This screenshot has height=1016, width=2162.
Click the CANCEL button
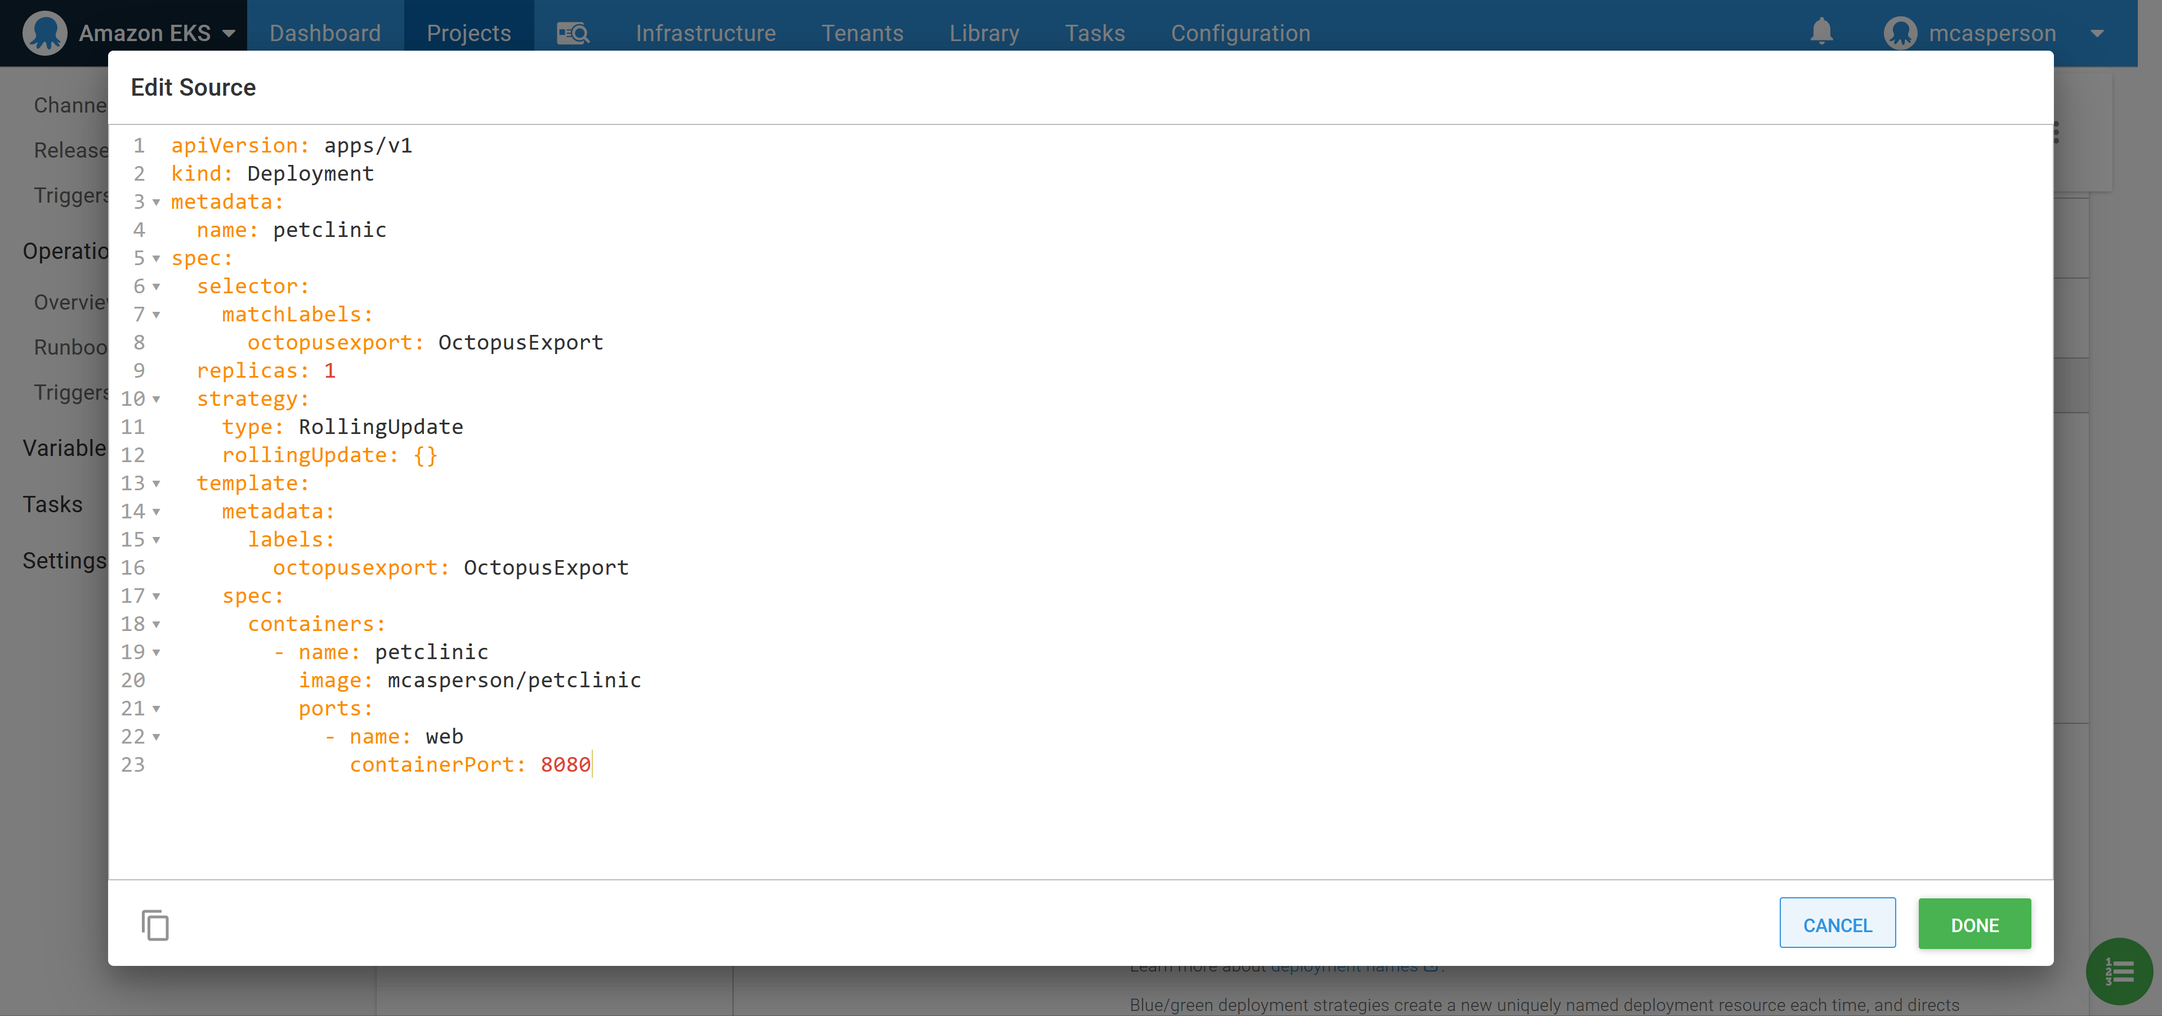point(1837,924)
